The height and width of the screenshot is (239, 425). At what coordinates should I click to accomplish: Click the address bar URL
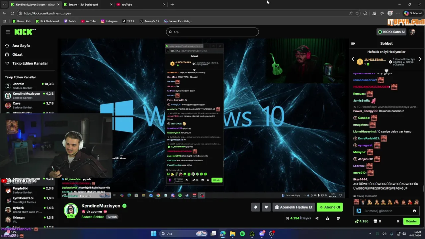tap(47, 13)
